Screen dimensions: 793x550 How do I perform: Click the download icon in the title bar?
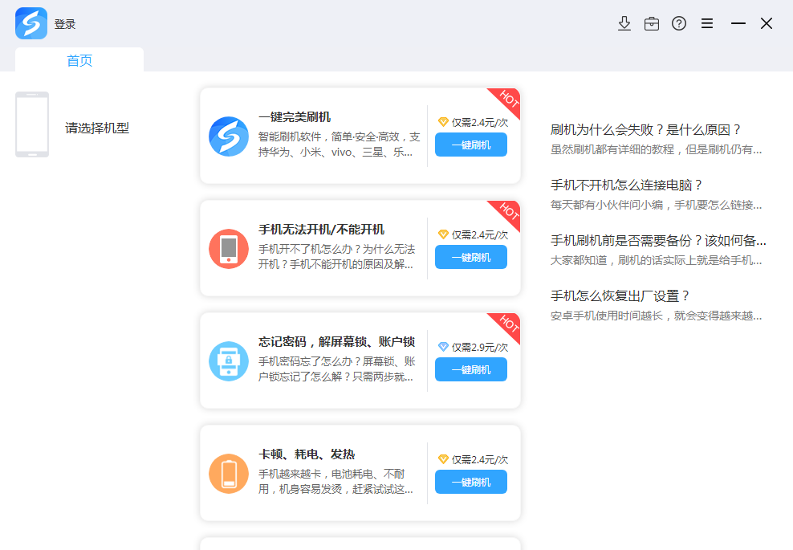(x=624, y=23)
